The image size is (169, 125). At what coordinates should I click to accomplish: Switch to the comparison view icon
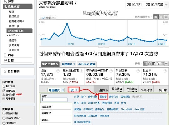tap(158, 64)
